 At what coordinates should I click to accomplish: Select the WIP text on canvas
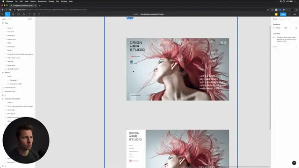(x=130, y=18)
